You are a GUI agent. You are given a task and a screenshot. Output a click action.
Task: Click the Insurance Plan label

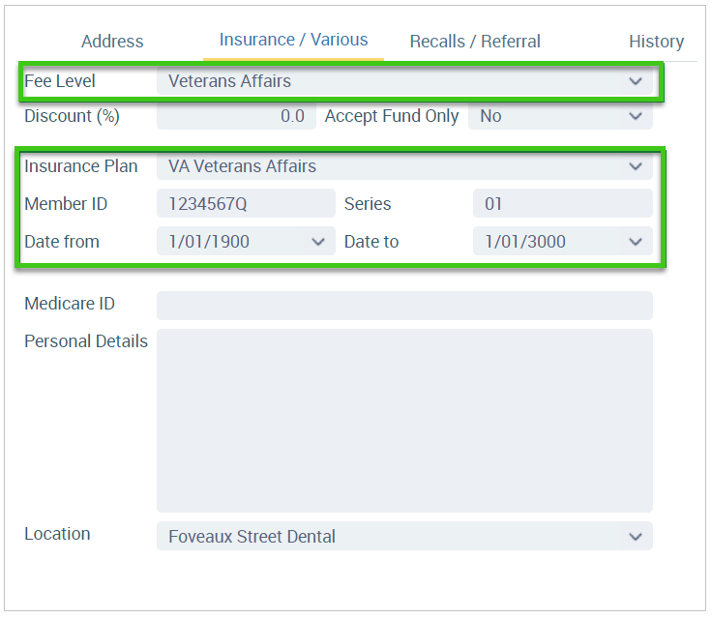coord(81,166)
